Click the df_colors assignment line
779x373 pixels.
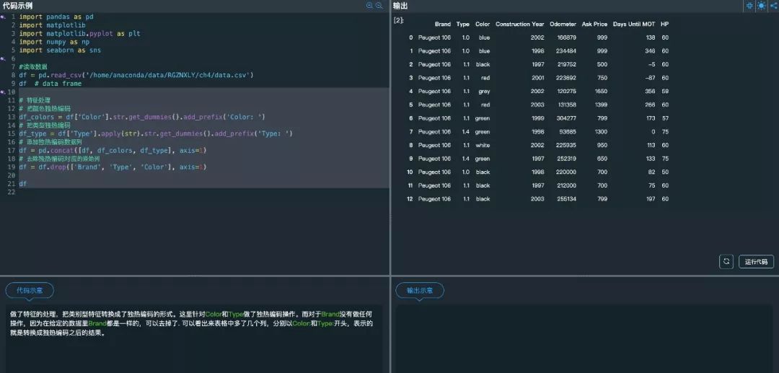[142, 117]
